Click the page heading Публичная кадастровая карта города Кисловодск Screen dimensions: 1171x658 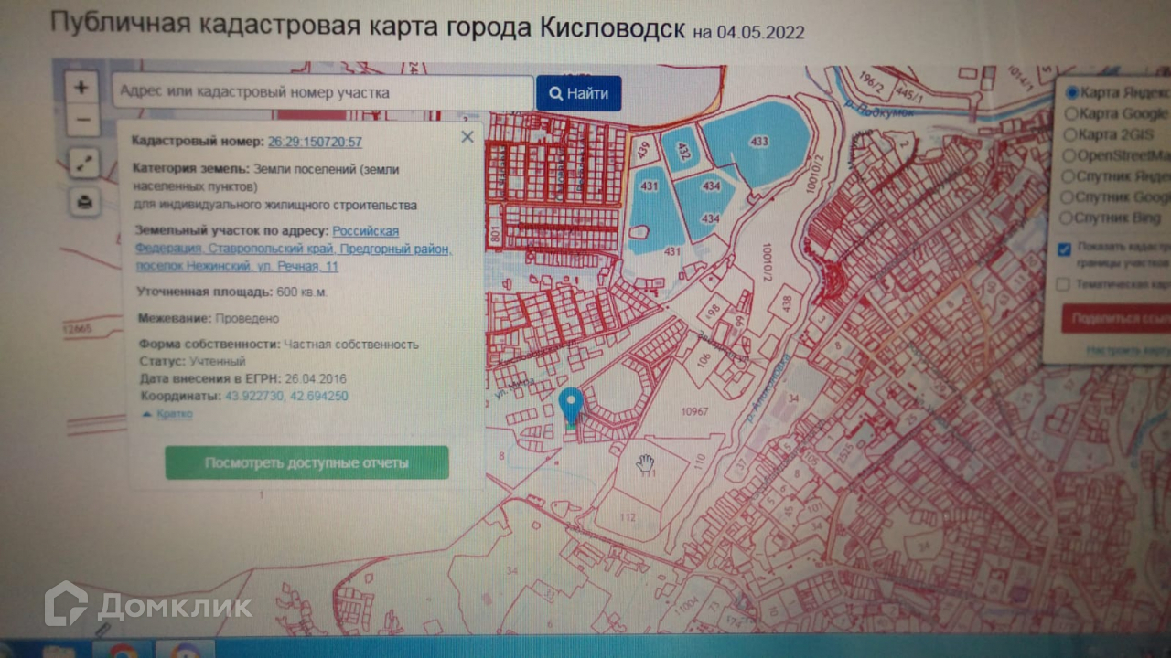367,25
